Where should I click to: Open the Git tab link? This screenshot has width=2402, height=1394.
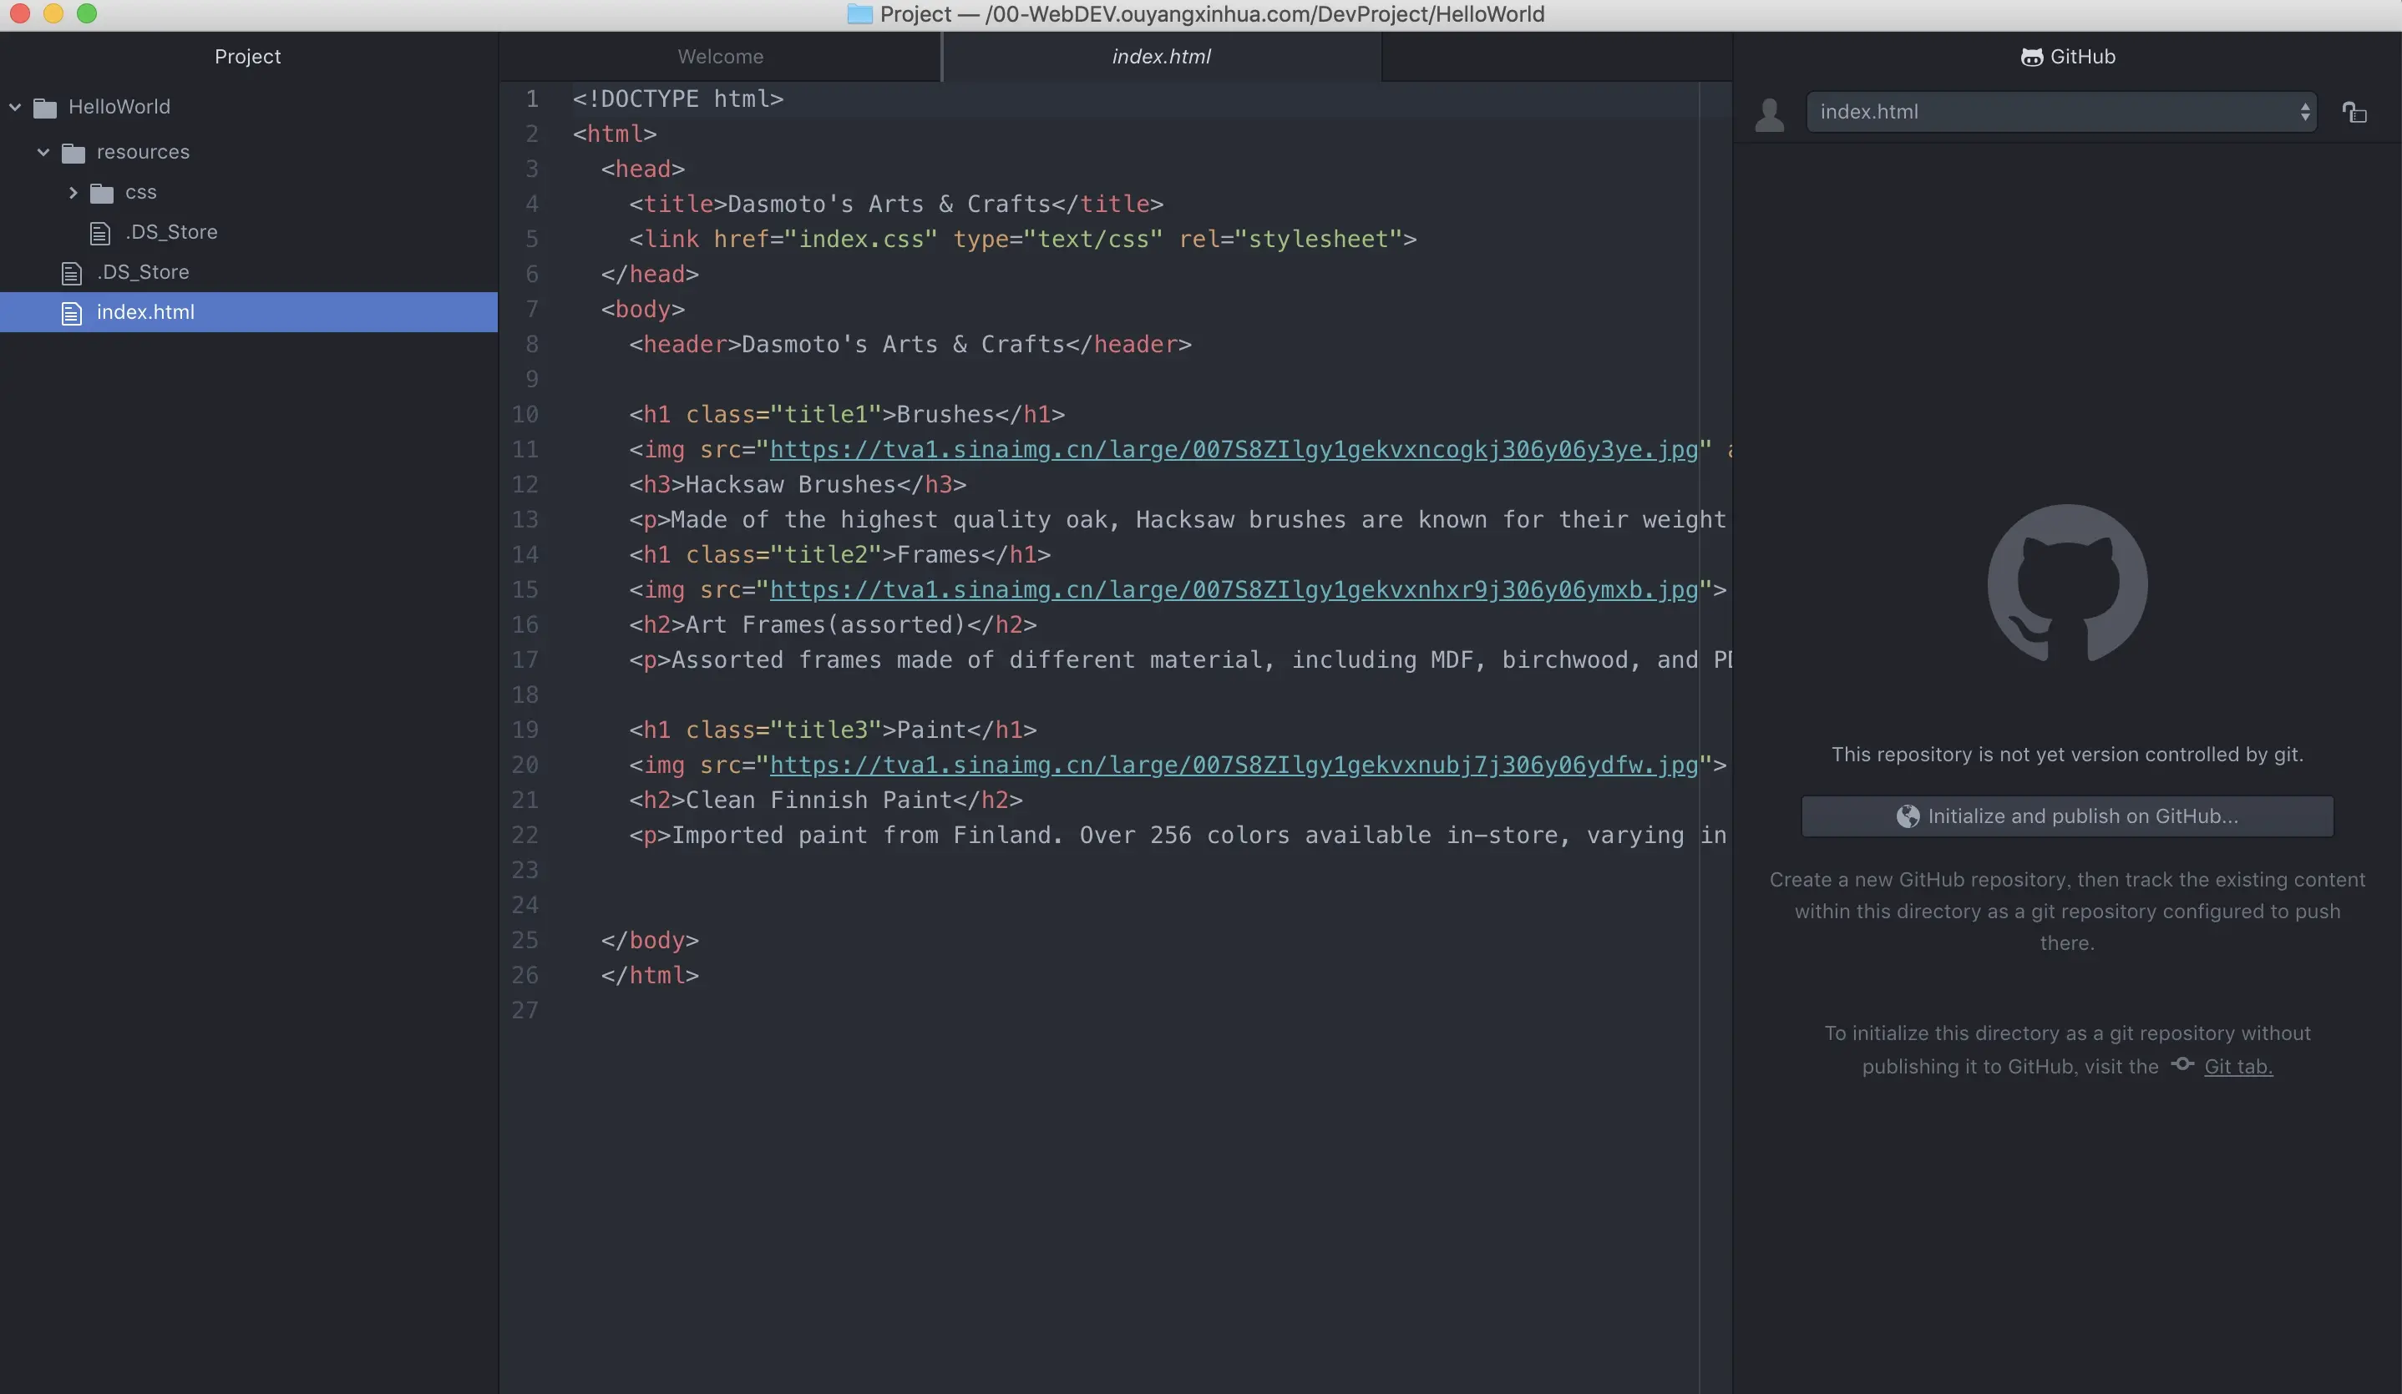pyautogui.click(x=2237, y=1066)
